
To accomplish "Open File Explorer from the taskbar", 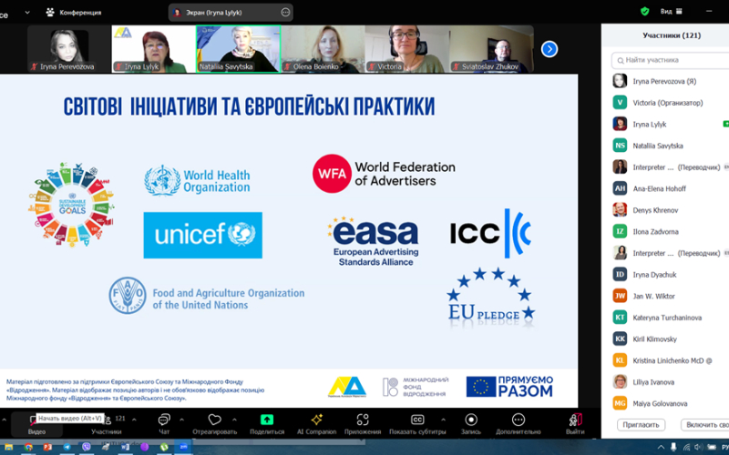I will 9,447.
